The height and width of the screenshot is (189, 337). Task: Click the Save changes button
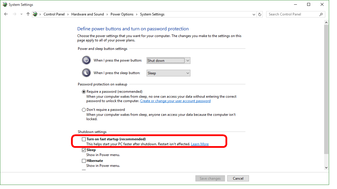click(210, 178)
